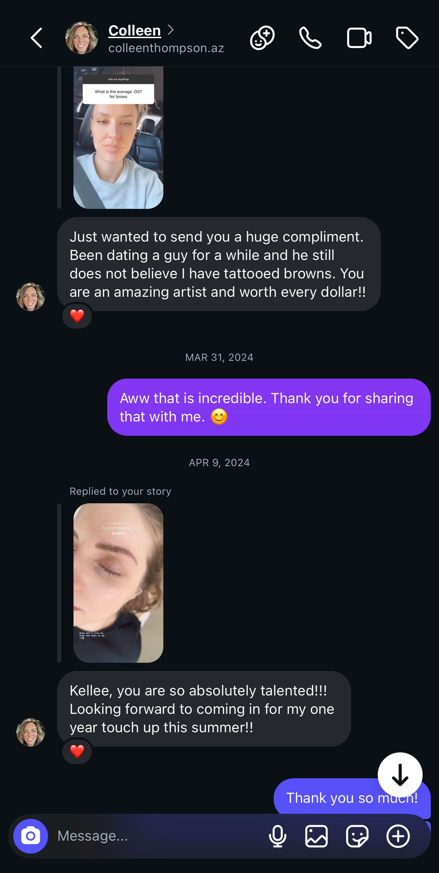
Task: Tap heart reaction under 'absolutely talented' message
Action: pyautogui.click(x=77, y=751)
